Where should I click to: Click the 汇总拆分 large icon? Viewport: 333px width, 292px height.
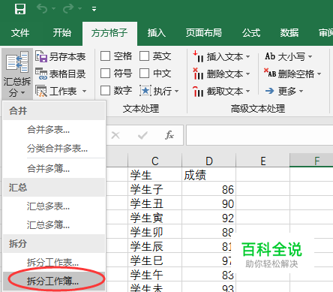(x=17, y=62)
